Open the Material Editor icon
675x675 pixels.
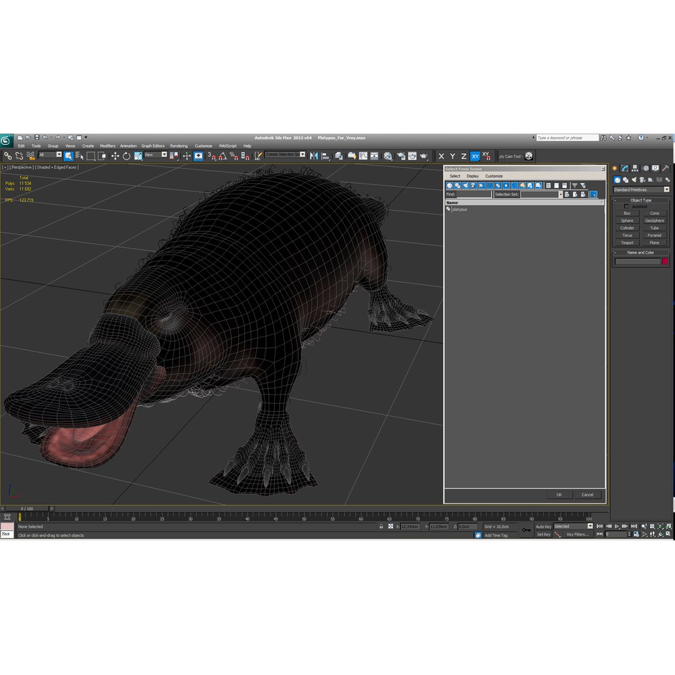pos(388,156)
